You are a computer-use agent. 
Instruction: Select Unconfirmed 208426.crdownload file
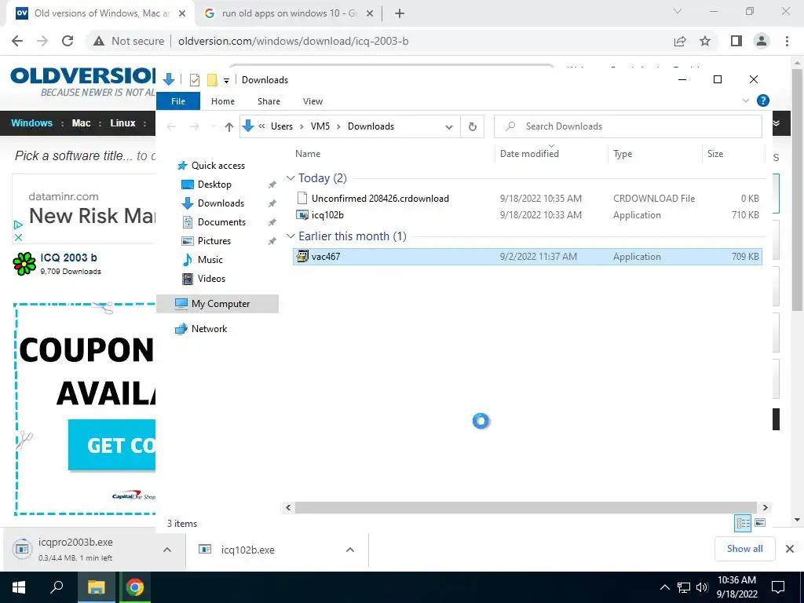[528, 199]
